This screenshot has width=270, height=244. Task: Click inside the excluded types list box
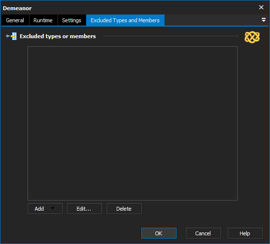(x=133, y=123)
